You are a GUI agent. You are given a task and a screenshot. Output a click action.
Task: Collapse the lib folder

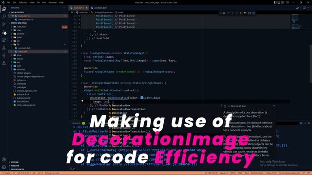point(38,44)
